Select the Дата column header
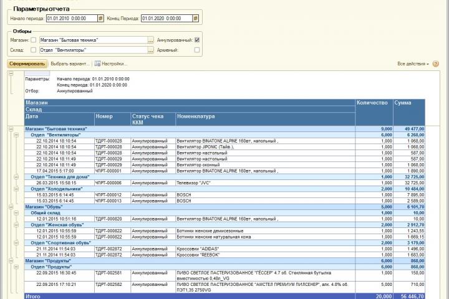Screen dimensions: 449x299 pos(59,119)
